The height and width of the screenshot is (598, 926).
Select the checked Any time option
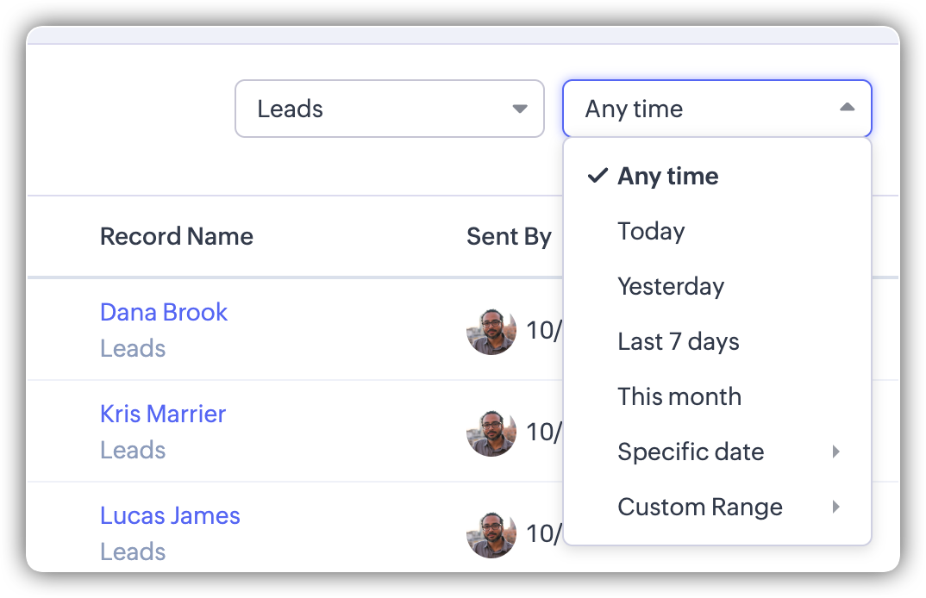667,177
